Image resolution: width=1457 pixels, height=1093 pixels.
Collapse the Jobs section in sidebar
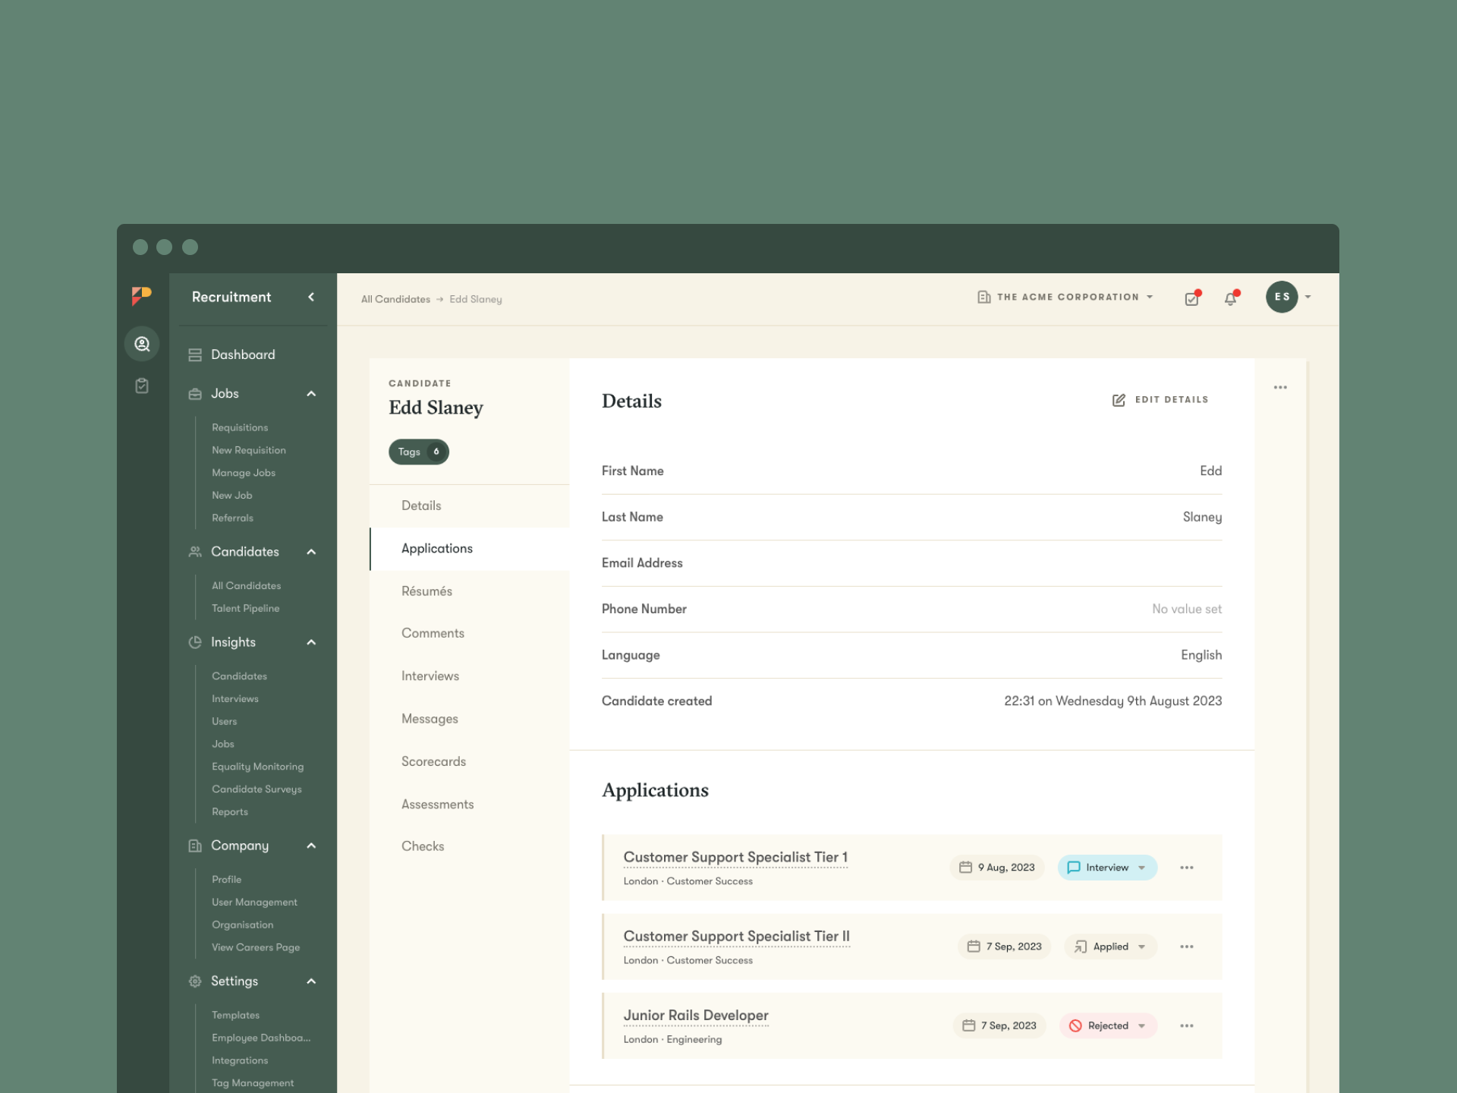pyautogui.click(x=311, y=393)
